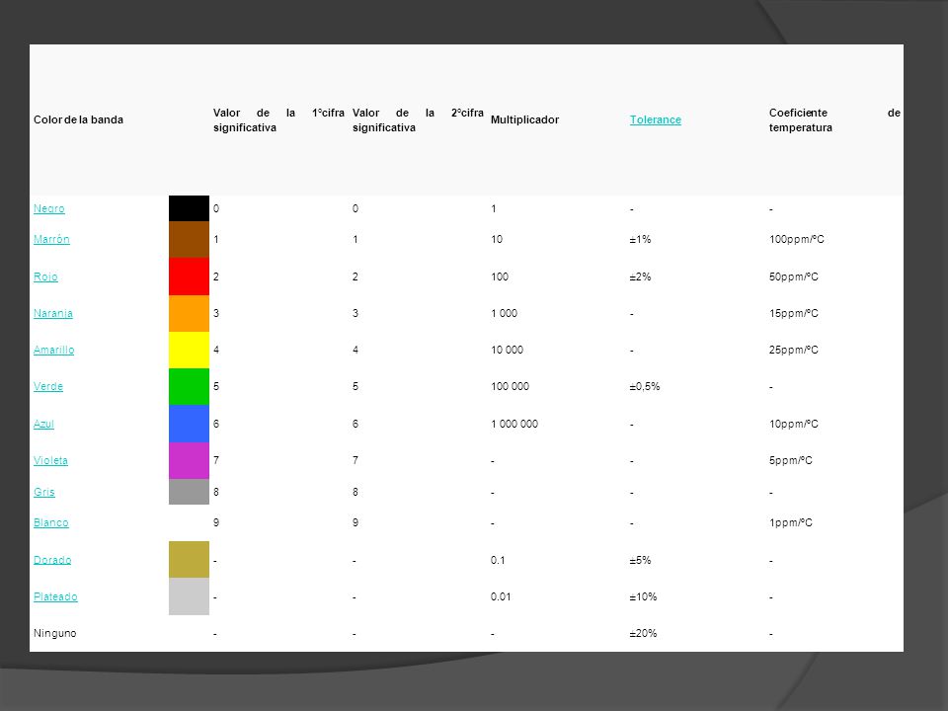
Task: Click the multiplier "100" in Rojo row
Action: (x=500, y=276)
